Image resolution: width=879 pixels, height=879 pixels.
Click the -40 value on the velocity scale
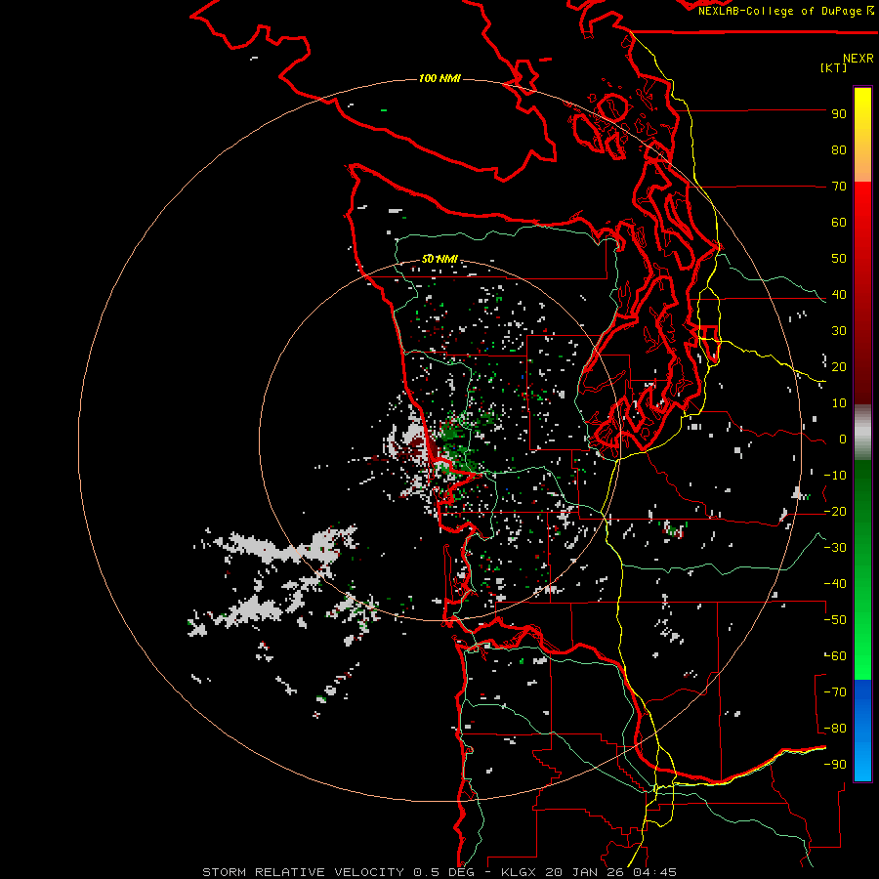coord(835,584)
